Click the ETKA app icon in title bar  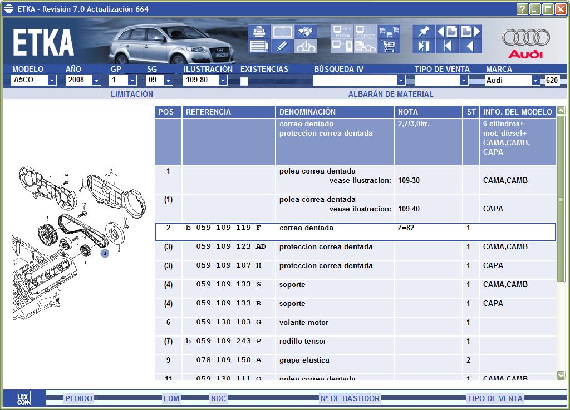click(9, 9)
